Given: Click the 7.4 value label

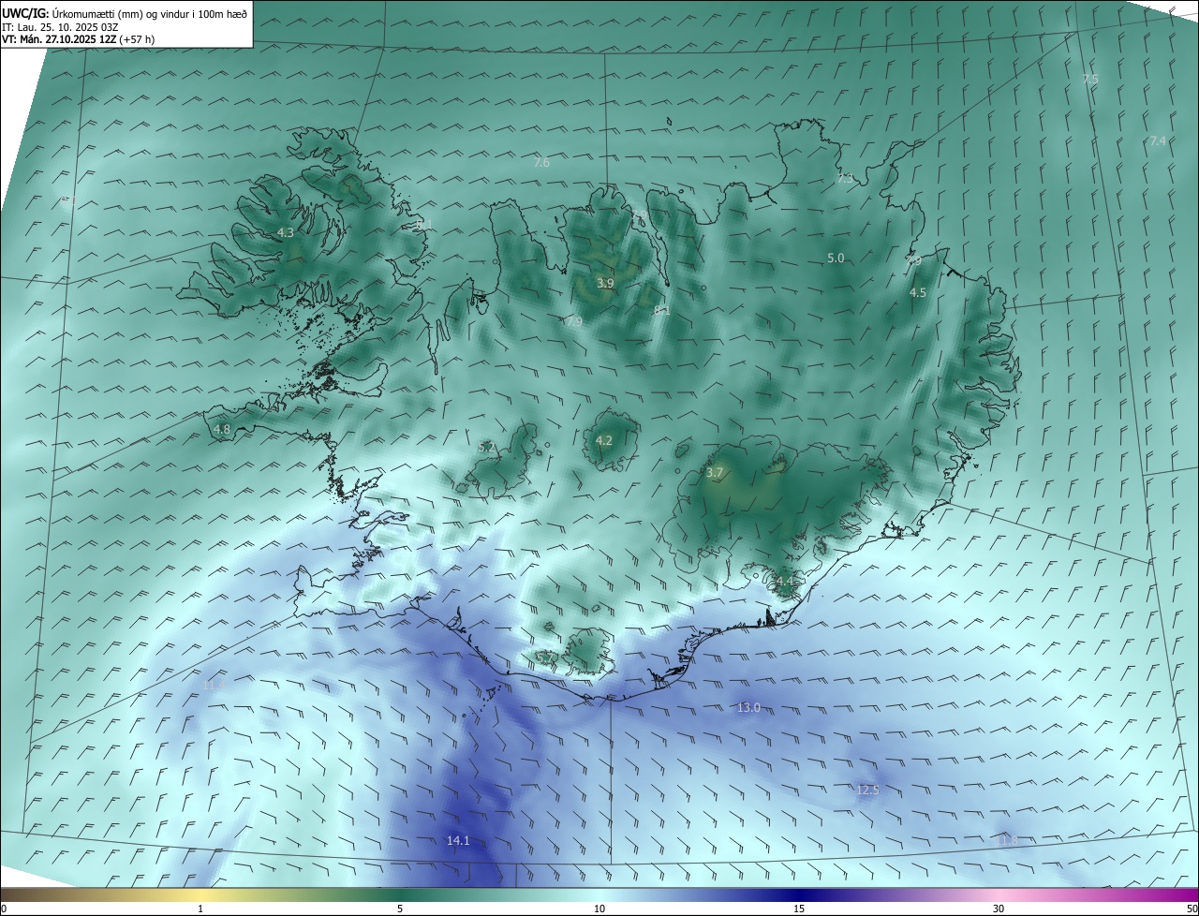Looking at the screenshot, I should (x=1158, y=140).
